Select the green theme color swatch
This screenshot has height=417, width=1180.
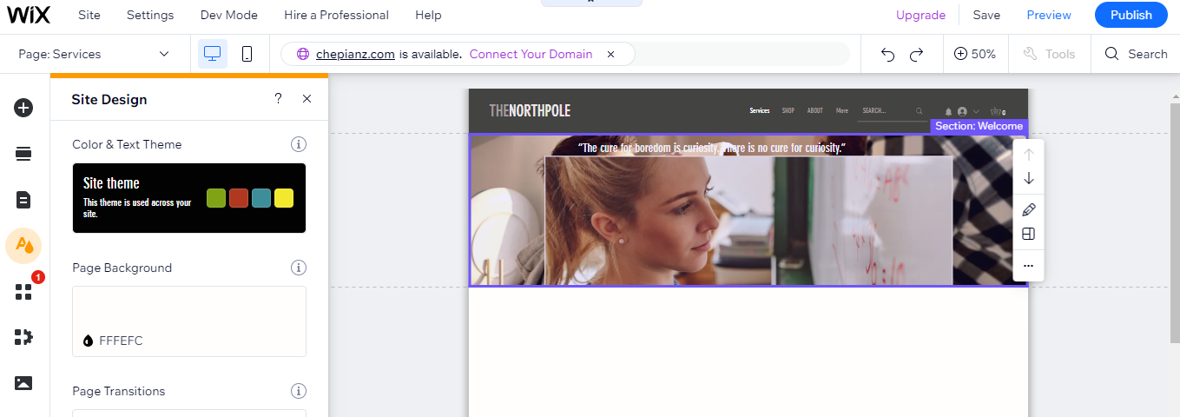pyautogui.click(x=216, y=198)
